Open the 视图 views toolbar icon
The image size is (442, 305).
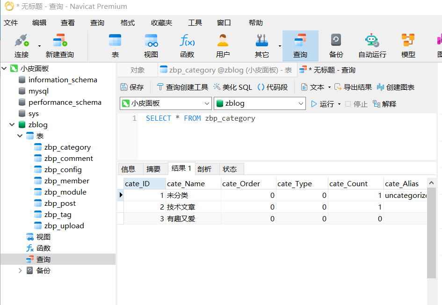click(x=151, y=46)
